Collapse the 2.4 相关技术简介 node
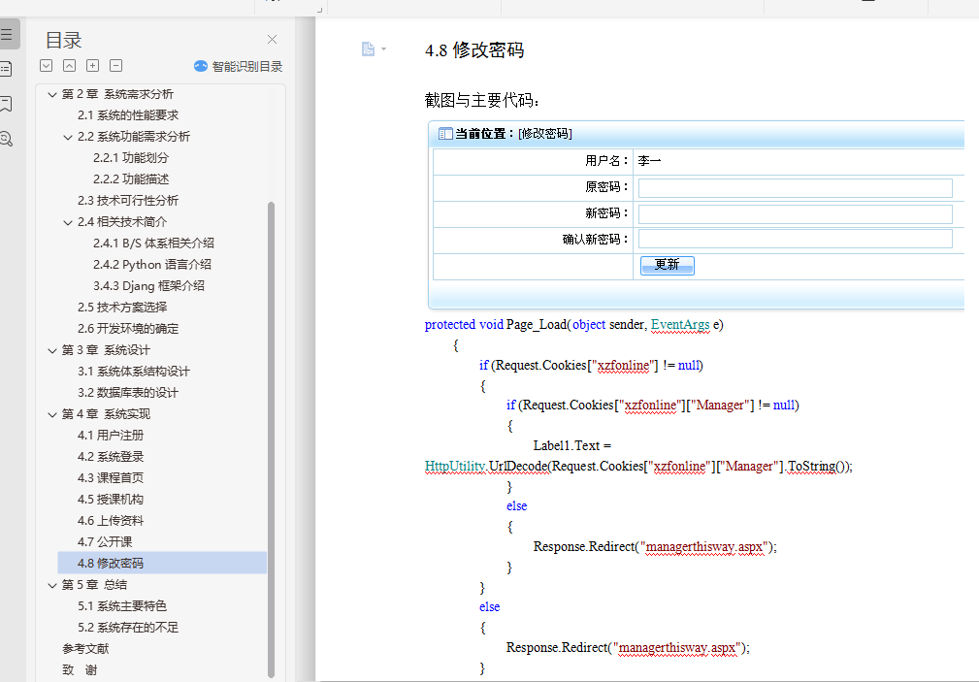Viewport: 979px width, 682px height. [x=68, y=222]
